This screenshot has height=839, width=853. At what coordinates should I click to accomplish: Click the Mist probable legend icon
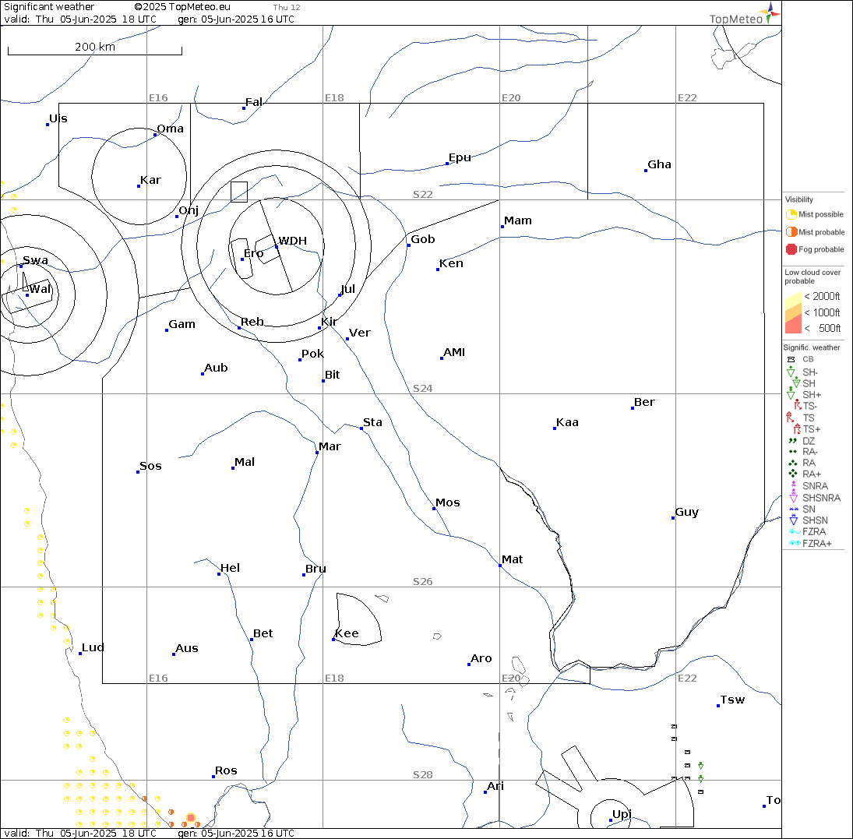click(791, 232)
